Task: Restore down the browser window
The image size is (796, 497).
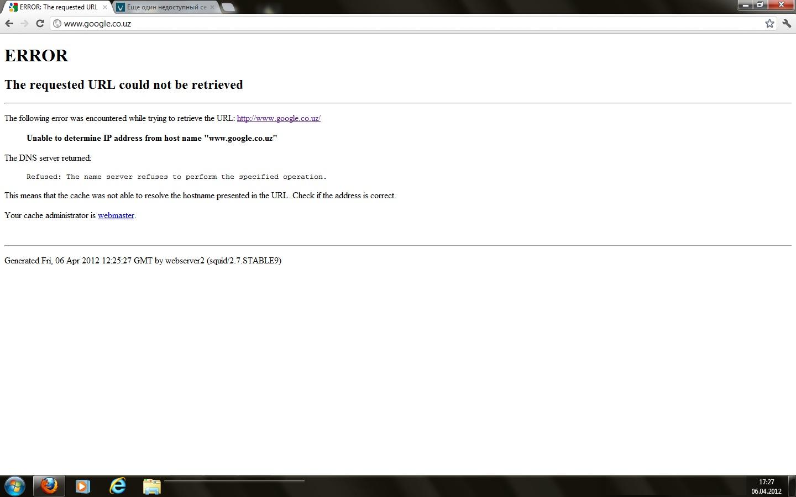Action: [x=760, y=5]
